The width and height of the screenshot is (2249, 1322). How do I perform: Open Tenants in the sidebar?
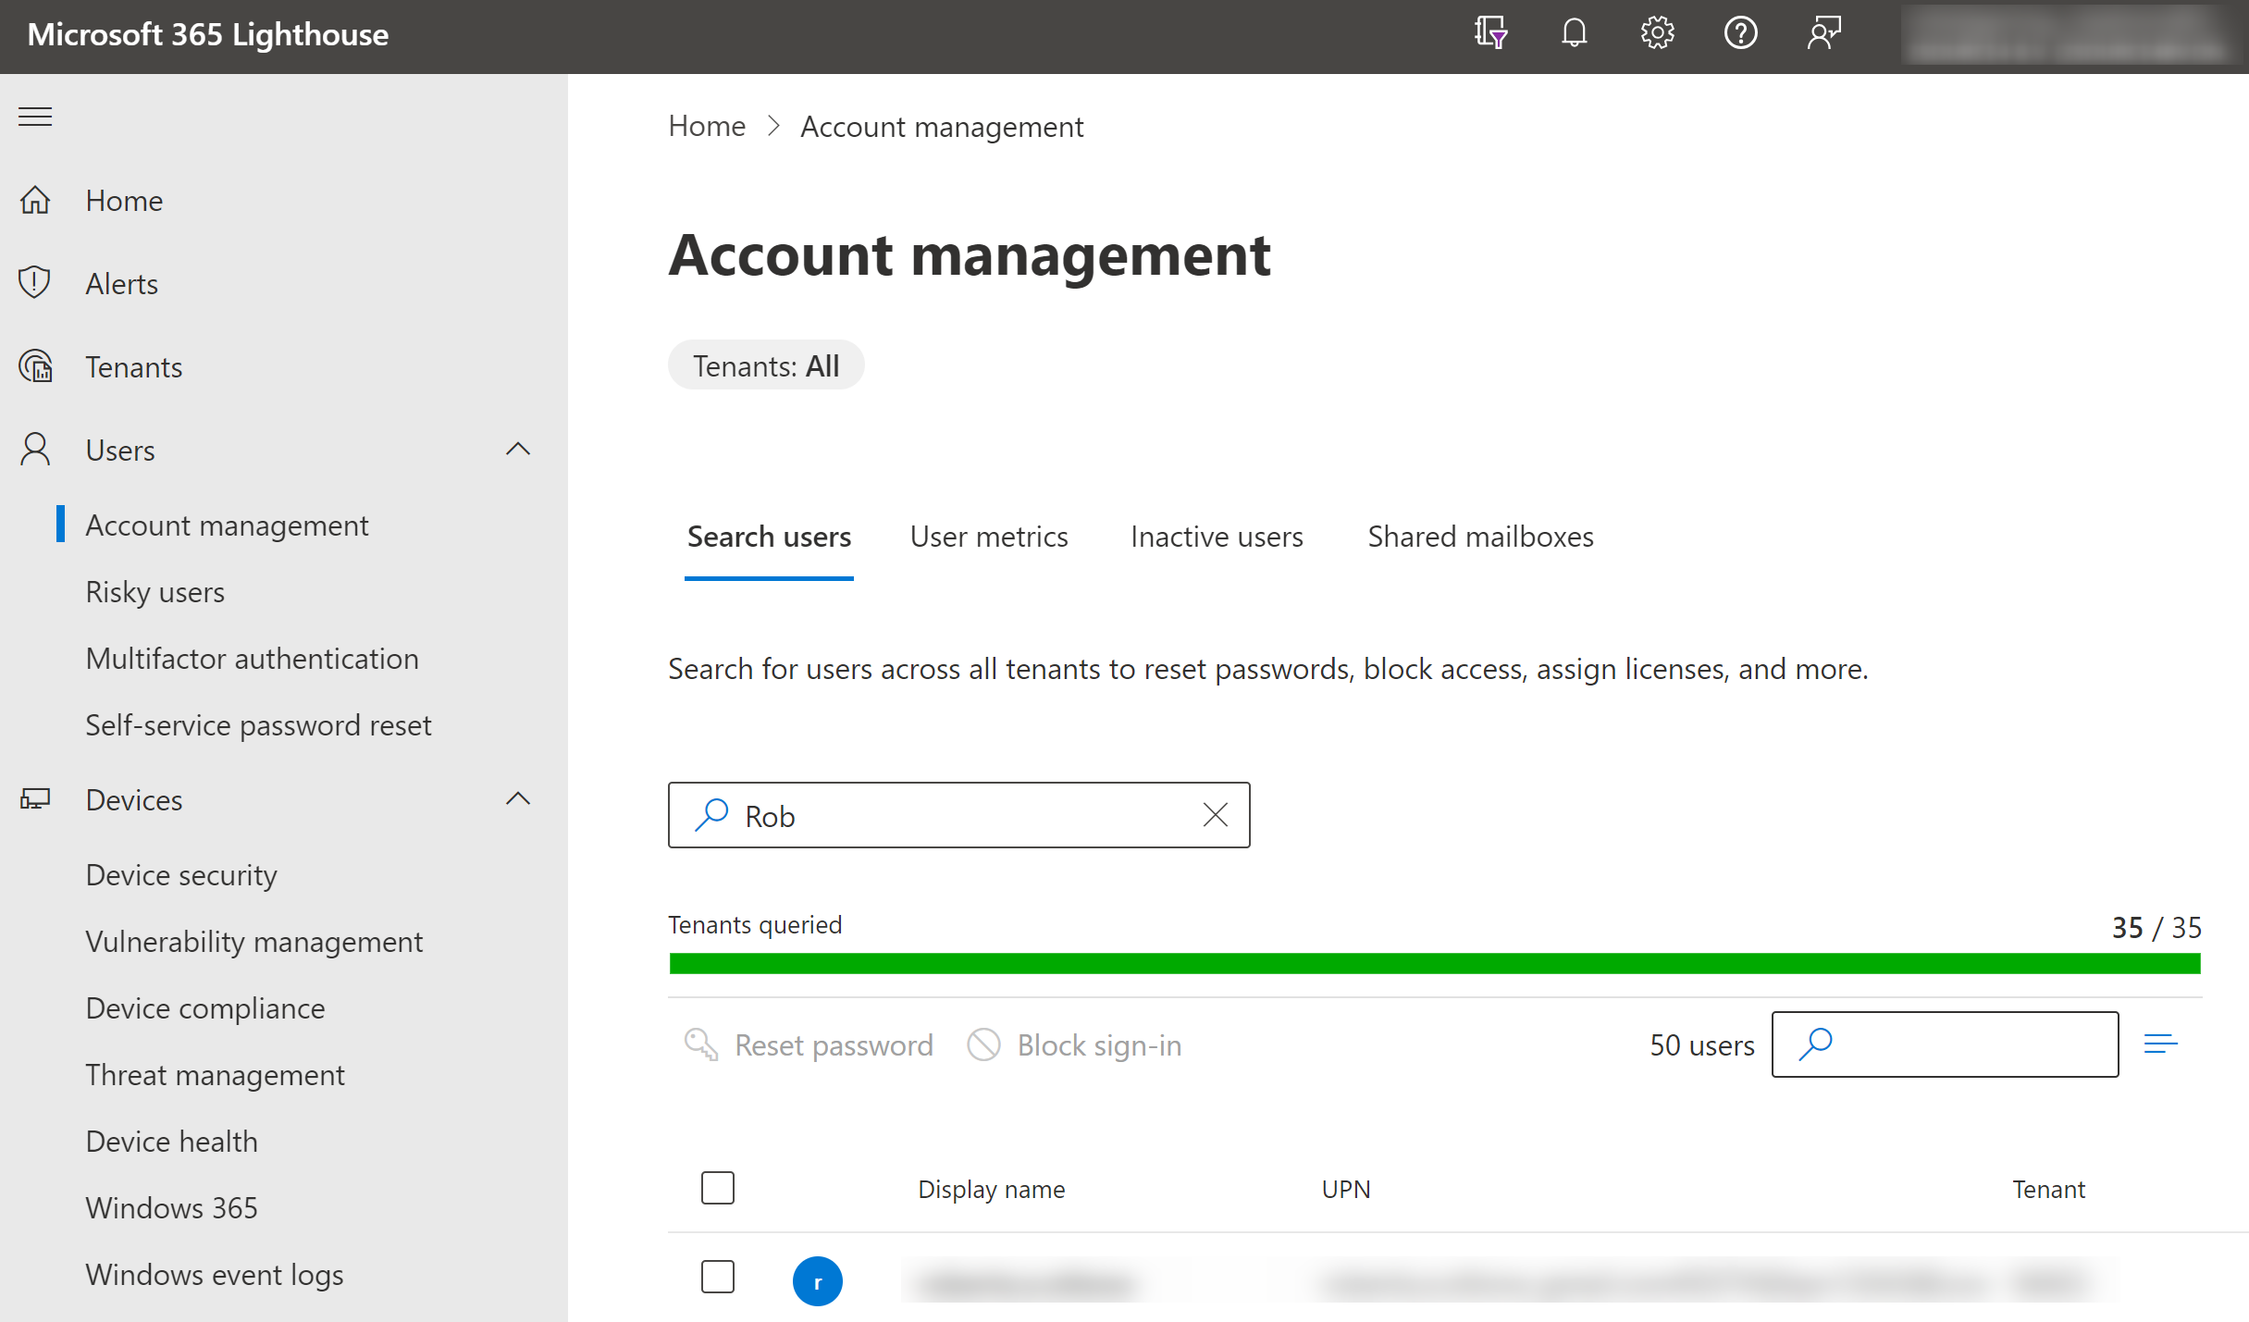point(133,367)
